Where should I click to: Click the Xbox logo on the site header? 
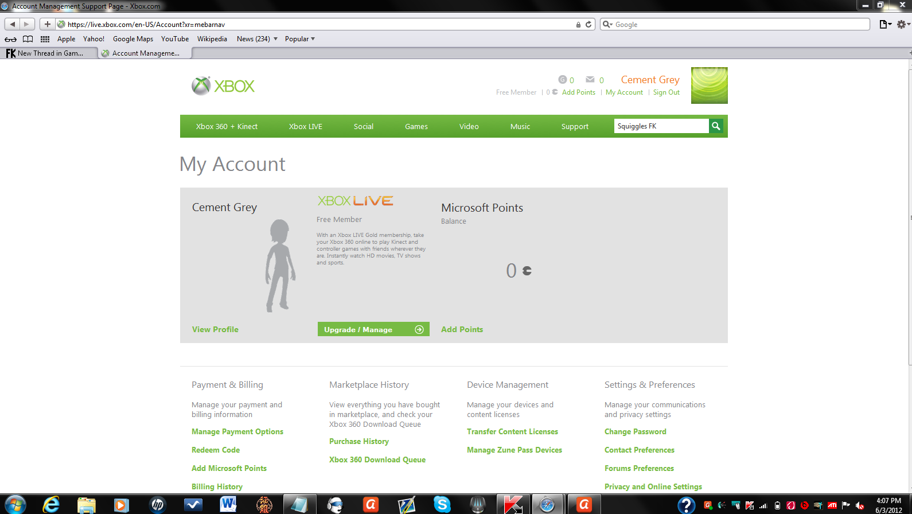pos(223,86)
